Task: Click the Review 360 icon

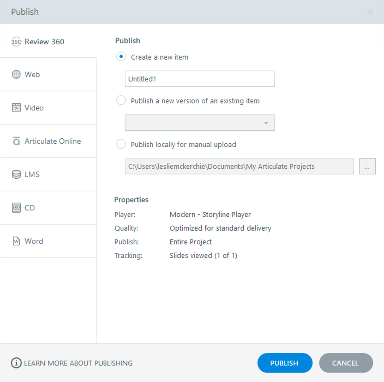Action: point(16,42)
